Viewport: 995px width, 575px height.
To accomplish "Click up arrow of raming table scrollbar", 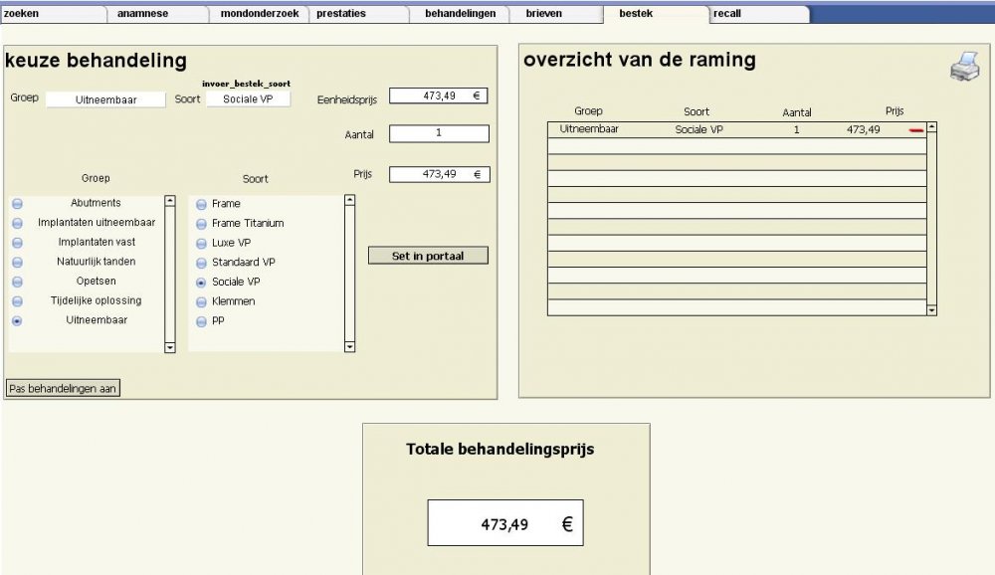I will click(931, 127).
